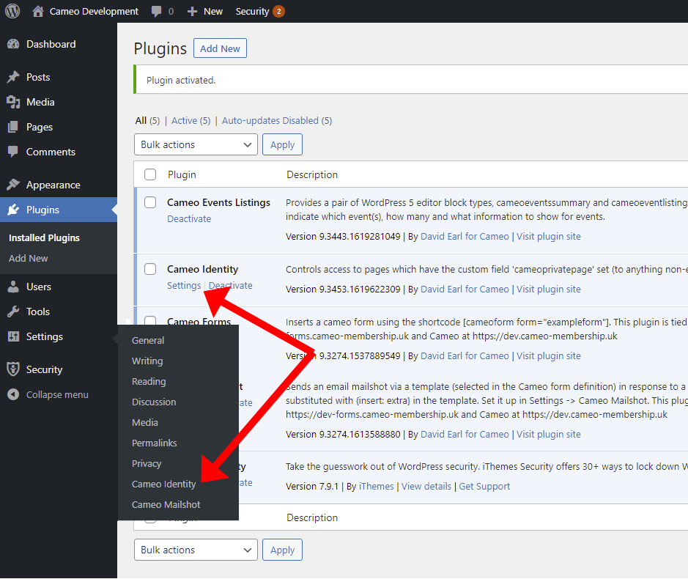Click Collapse menu label
This screenshot has width=688, height=579.
(x=57, y=394)
